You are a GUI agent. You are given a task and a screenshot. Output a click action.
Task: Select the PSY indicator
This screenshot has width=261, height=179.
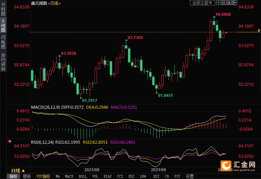pos(177,176)
